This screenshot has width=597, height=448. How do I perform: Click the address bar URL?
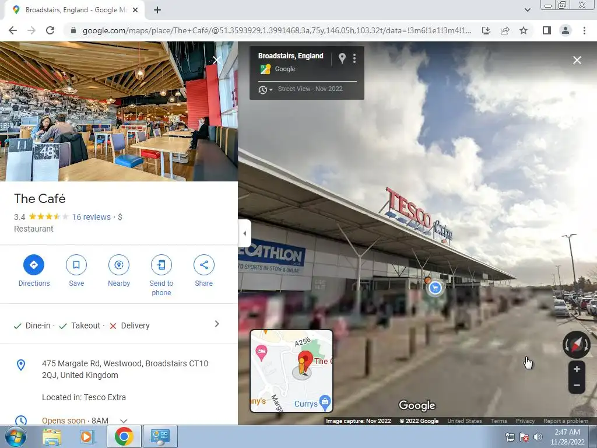(x=277, y=30)
